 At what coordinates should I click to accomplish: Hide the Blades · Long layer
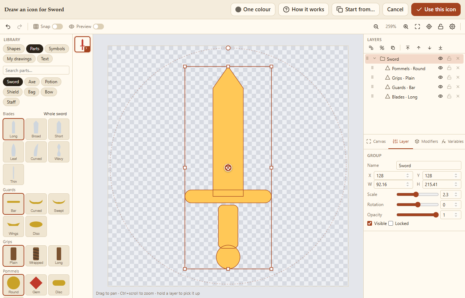tap(440, 96)
